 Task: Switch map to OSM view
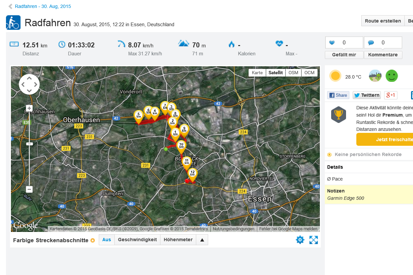pos(293,73)
